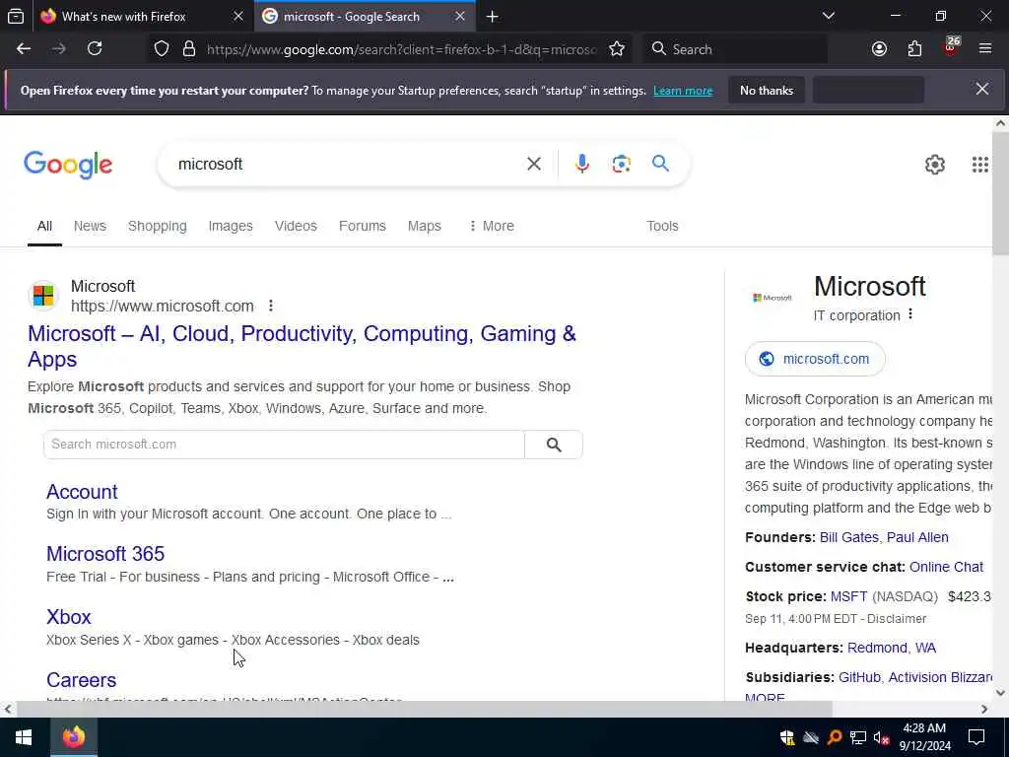Open Windows Security tray icon
Screen dimensions: 1009x757
click(786, 737)
